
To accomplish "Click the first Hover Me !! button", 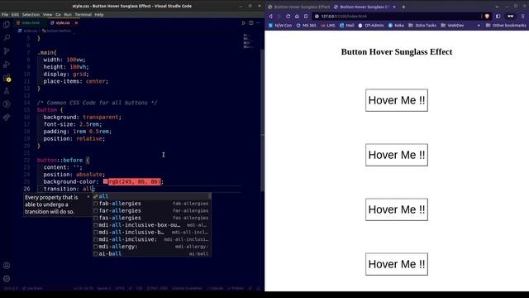I will click(x=397, y=100).
